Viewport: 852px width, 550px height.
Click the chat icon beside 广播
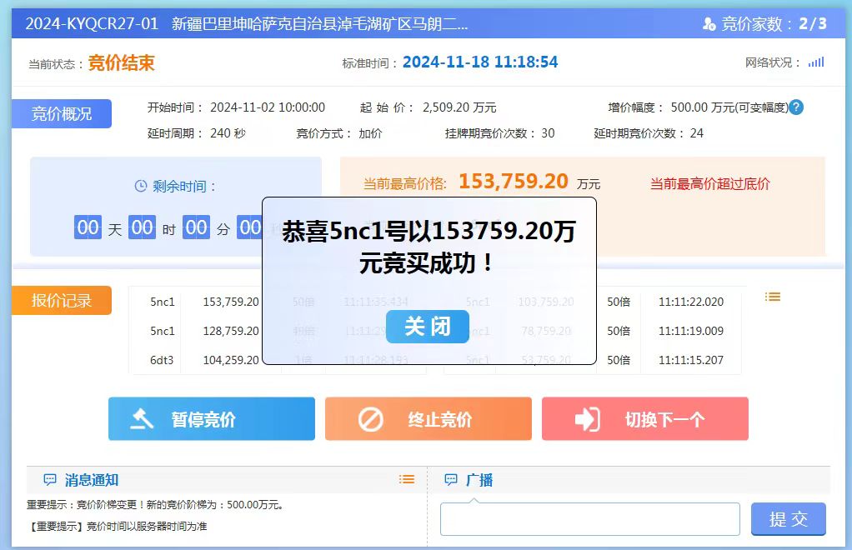click(451, 479)
